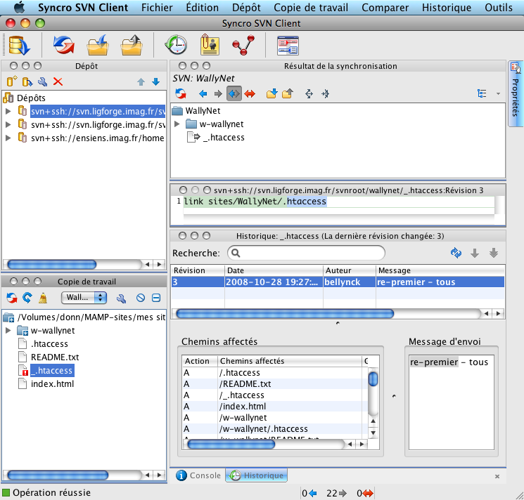524x500 pixels.
Task: Open the Apple menu
Action: [19, 7]
